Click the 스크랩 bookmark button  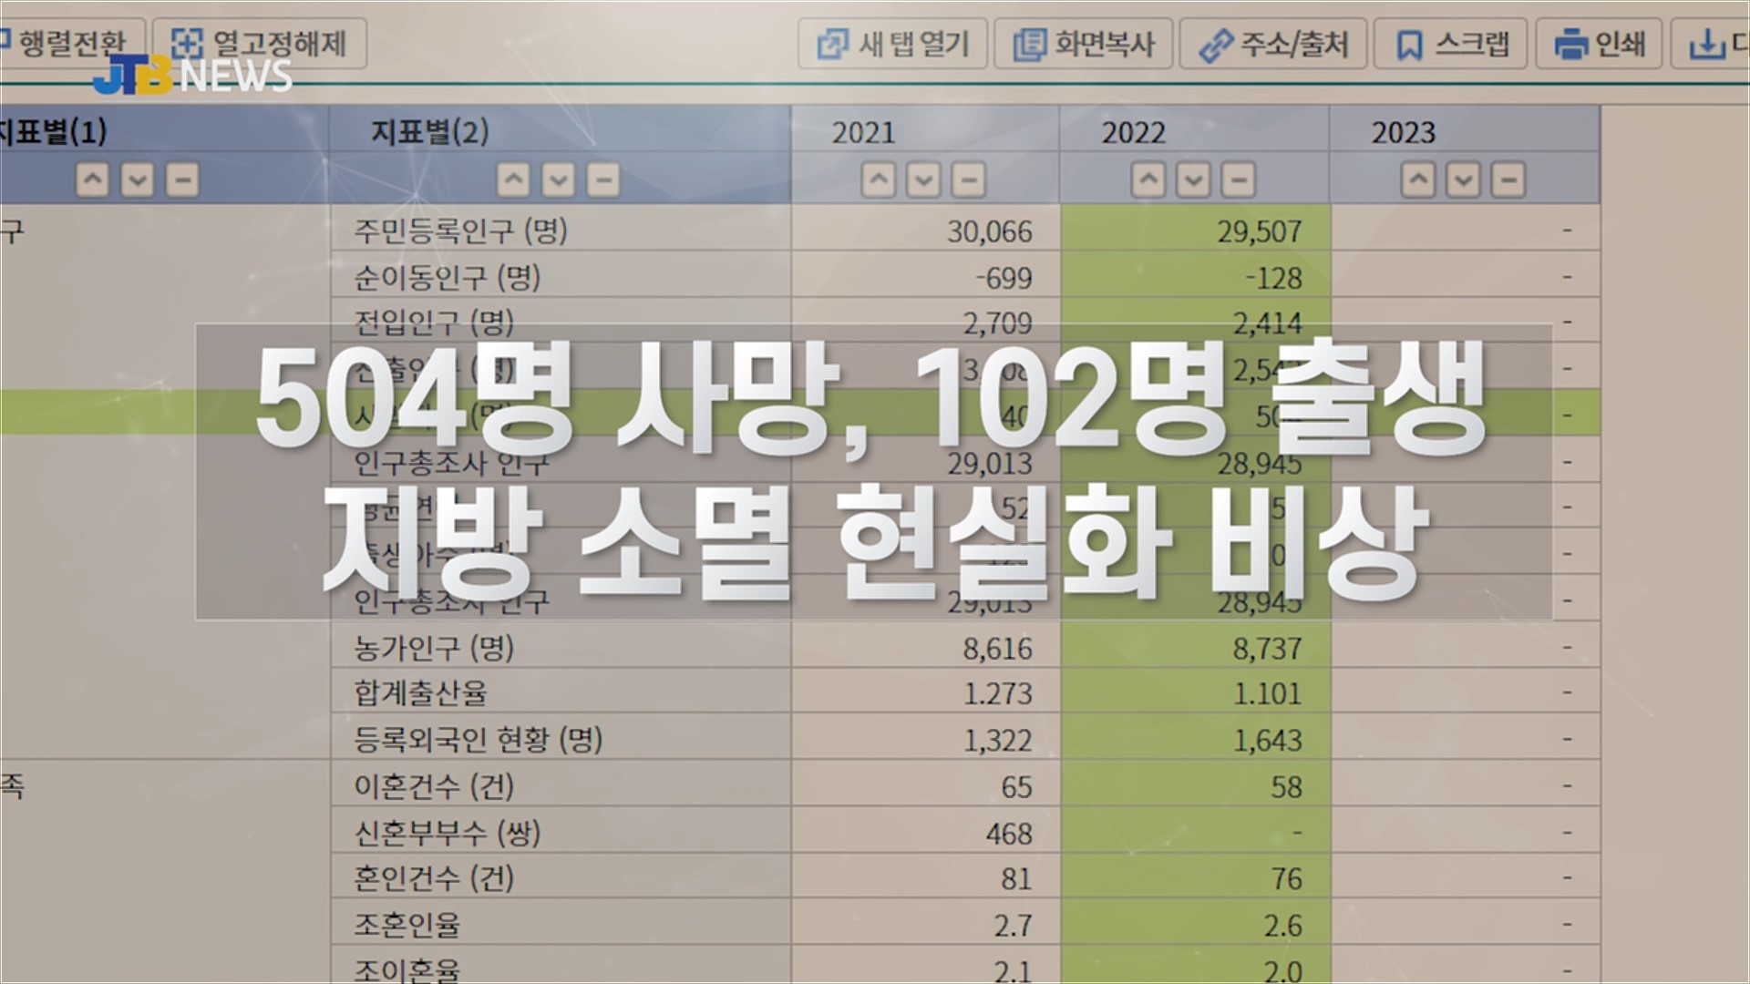pos(1451,44)
